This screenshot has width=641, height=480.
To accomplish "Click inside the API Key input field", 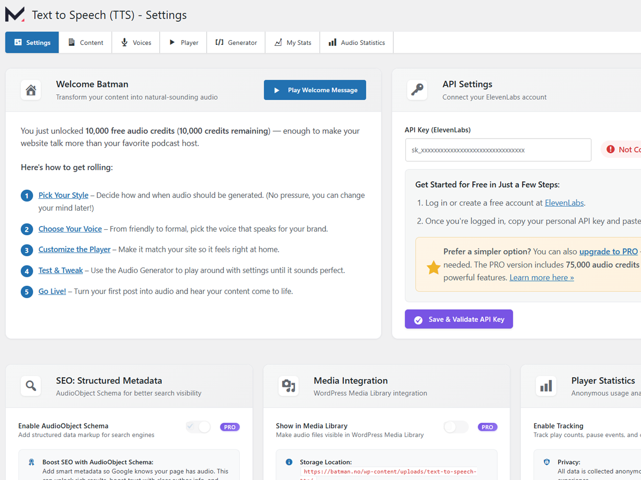I will pyautogui.click(x=497, y=150).
